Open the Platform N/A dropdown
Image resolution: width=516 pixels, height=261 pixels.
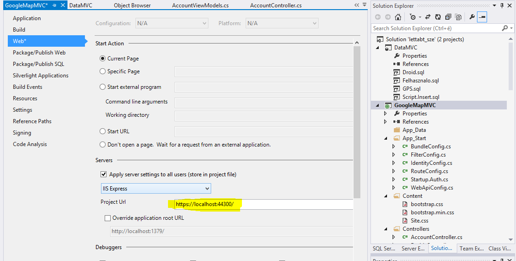coord(282,23)
